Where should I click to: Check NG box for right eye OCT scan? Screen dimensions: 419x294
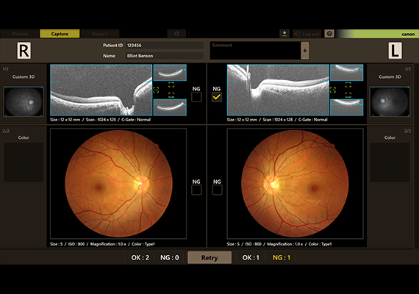click(x=196, y=97)
